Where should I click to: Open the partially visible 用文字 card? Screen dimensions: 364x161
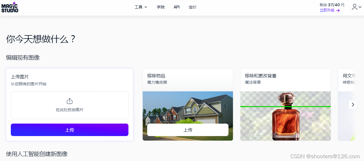[347, 105]
